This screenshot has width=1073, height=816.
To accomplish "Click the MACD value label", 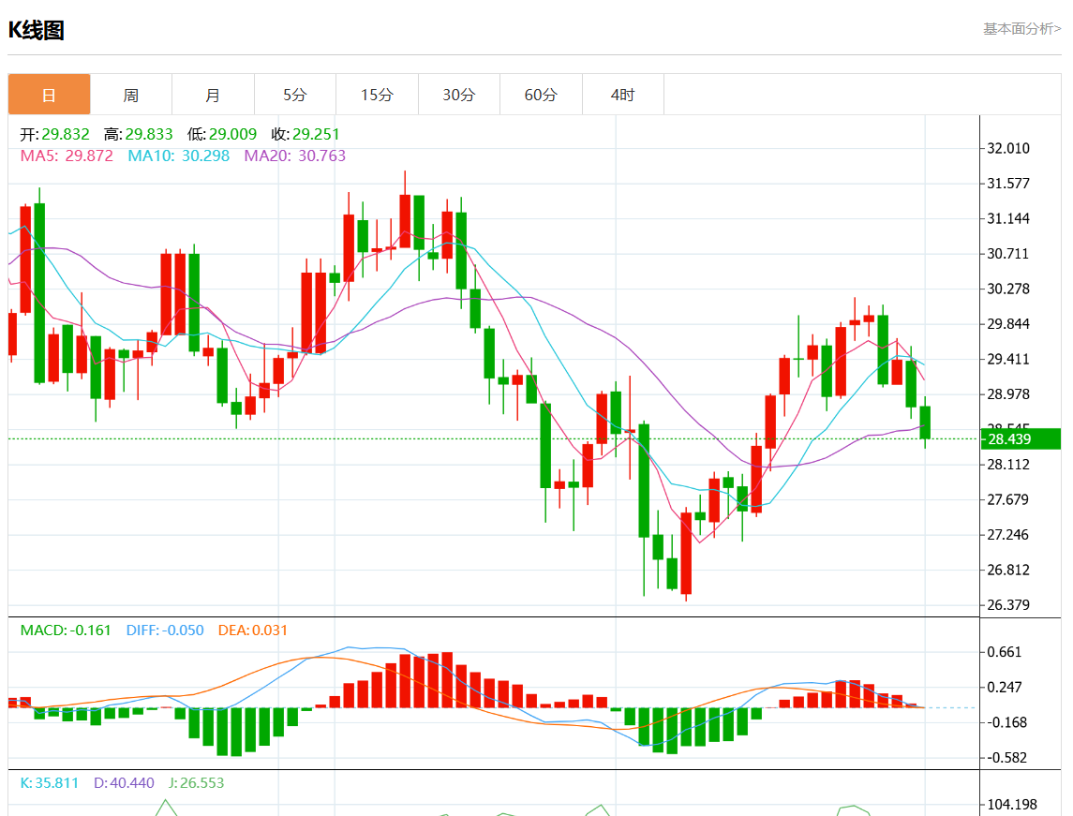I will point(66,631).
